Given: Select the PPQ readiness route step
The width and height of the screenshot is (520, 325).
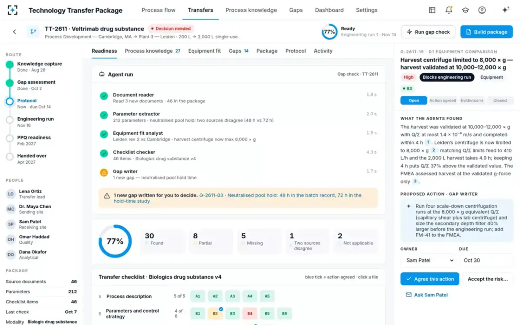Looking at the screenshot, I should click(x=34, y=140).
